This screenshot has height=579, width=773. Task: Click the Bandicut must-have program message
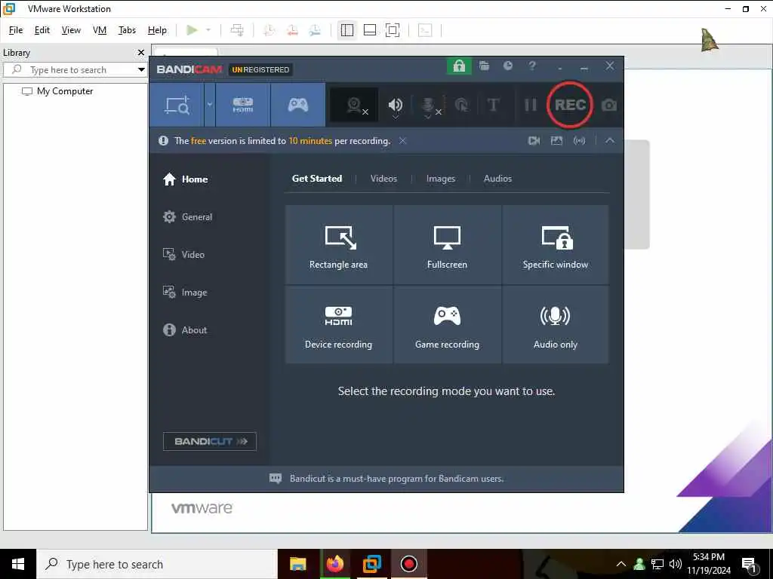396,479
